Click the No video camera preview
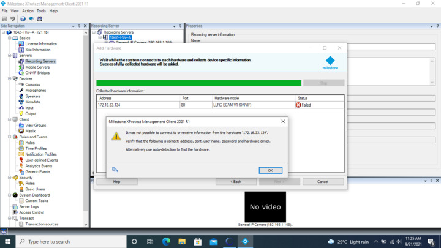 [265, 207]
